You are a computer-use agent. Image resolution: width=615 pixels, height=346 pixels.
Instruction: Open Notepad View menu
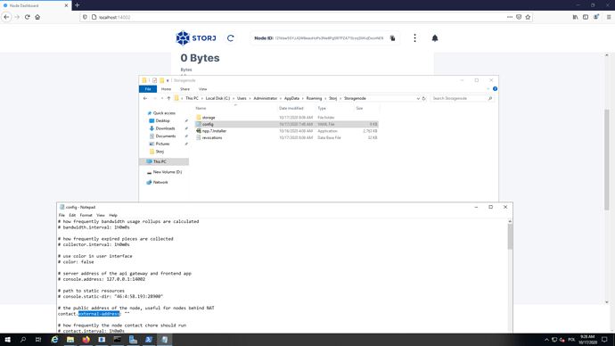101,216
